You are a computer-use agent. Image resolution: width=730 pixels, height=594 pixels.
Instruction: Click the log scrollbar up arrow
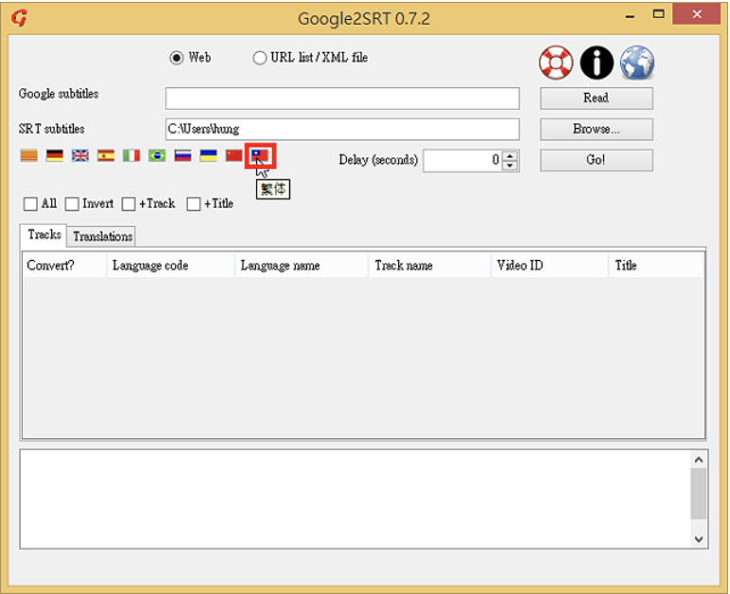tap(699, 460)
